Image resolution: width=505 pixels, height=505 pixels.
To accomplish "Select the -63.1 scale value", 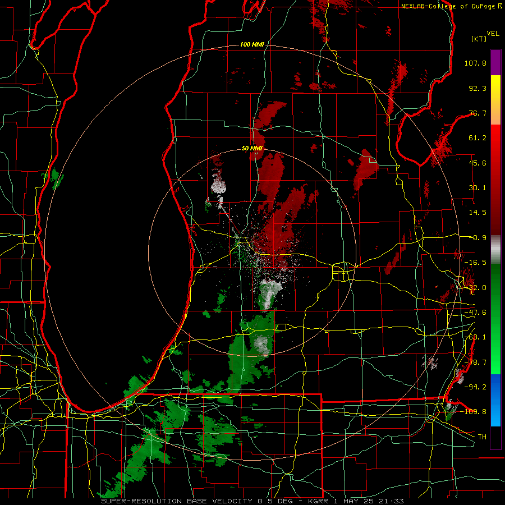I will point(475,337).
